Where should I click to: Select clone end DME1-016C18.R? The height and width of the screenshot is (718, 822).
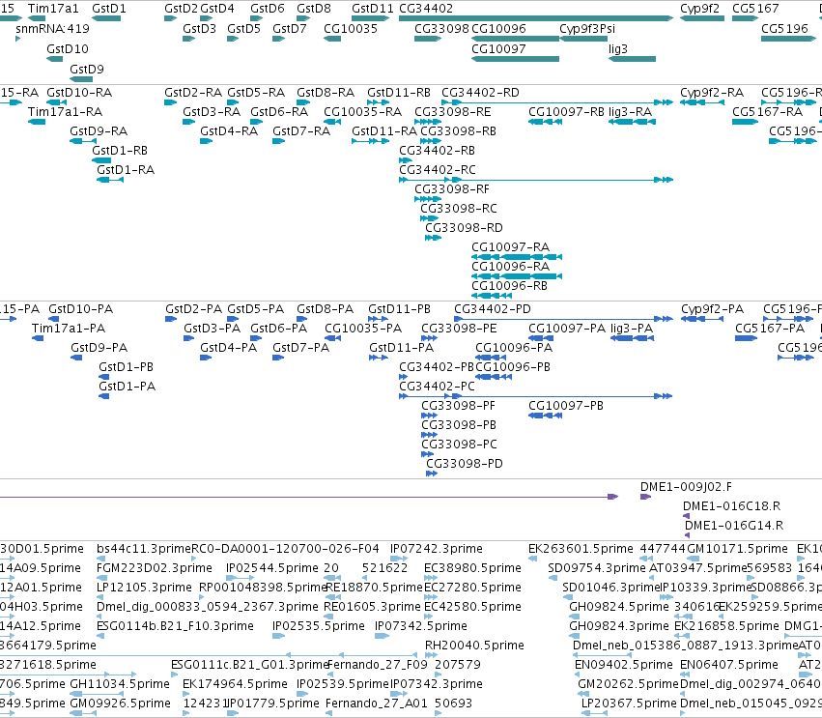[686, 516]
